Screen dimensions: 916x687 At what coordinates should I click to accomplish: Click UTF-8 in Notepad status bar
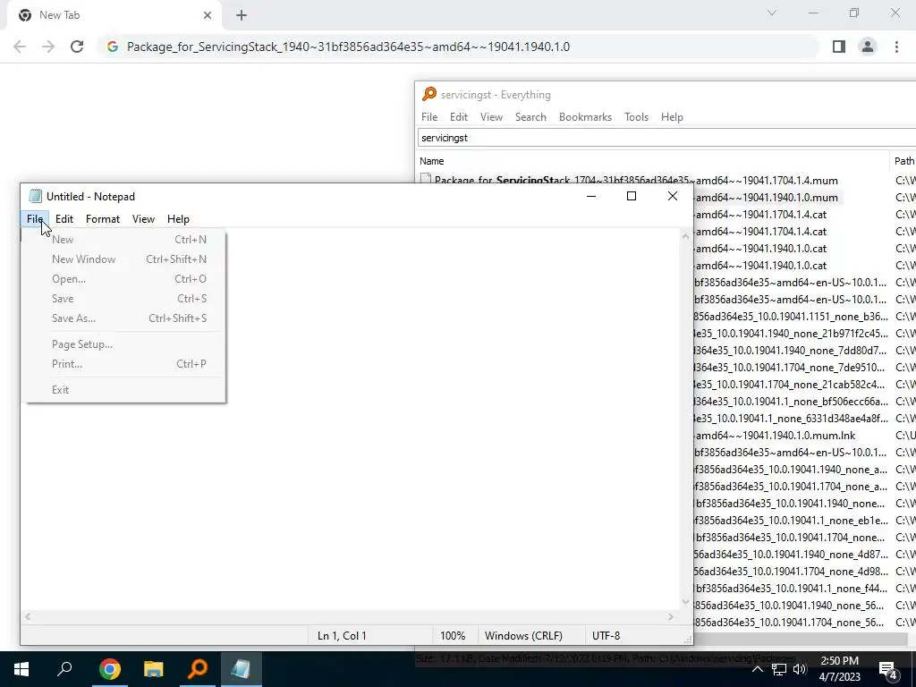606,636
